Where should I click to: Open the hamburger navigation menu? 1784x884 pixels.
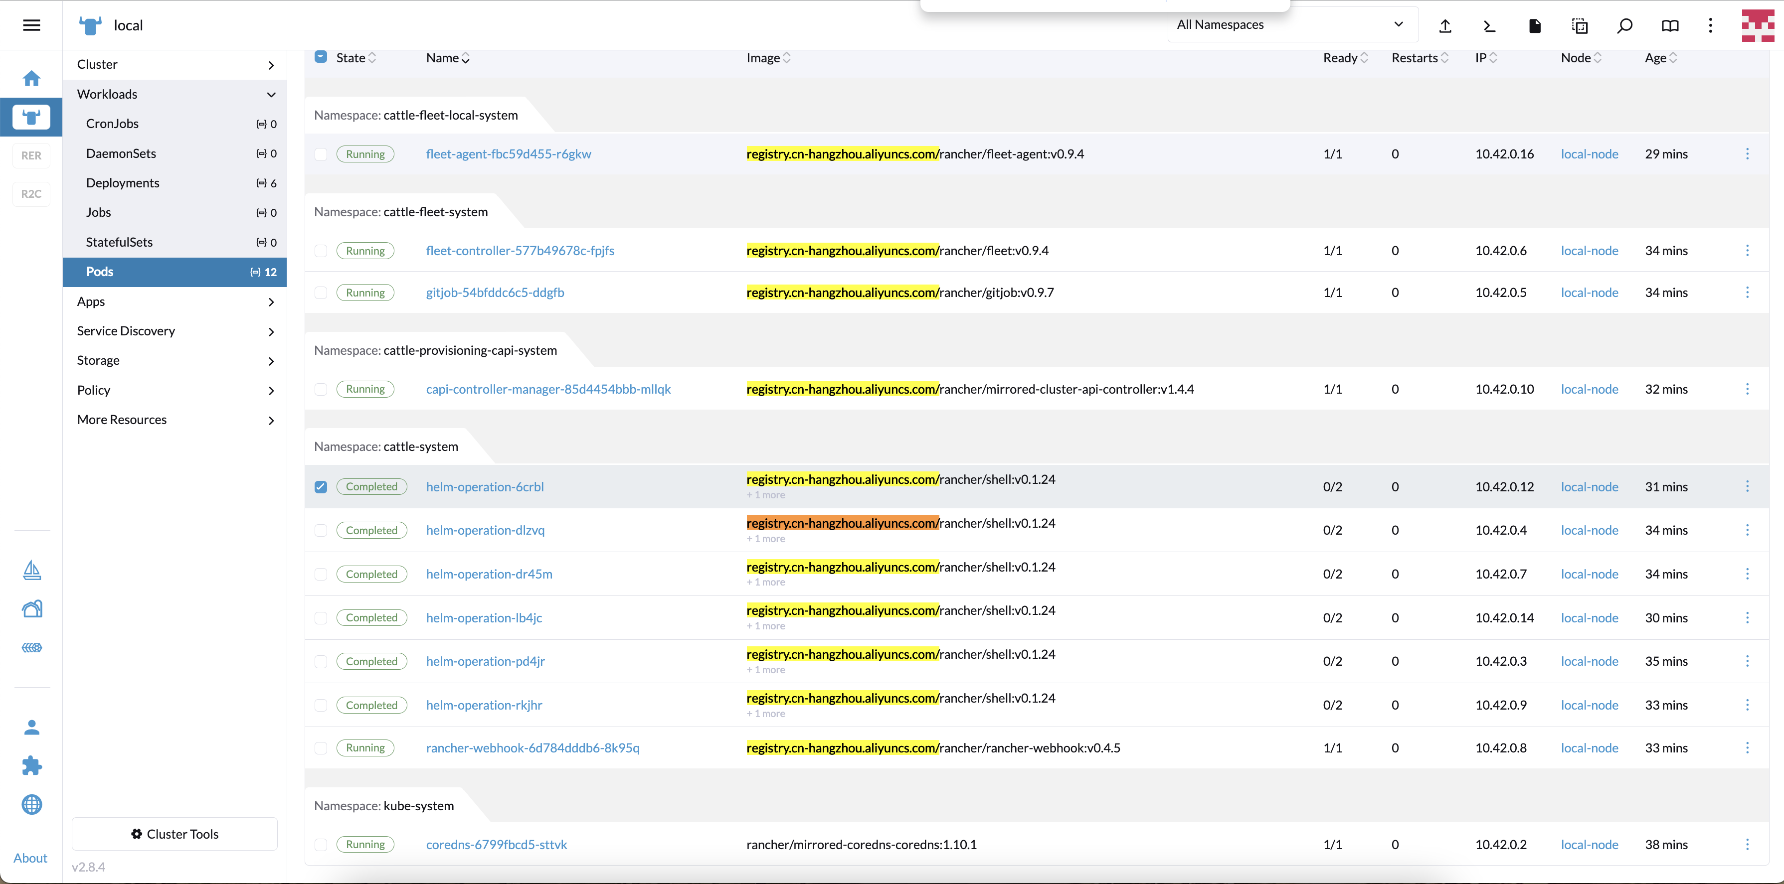pyautogui.click(x=31, y=25)
